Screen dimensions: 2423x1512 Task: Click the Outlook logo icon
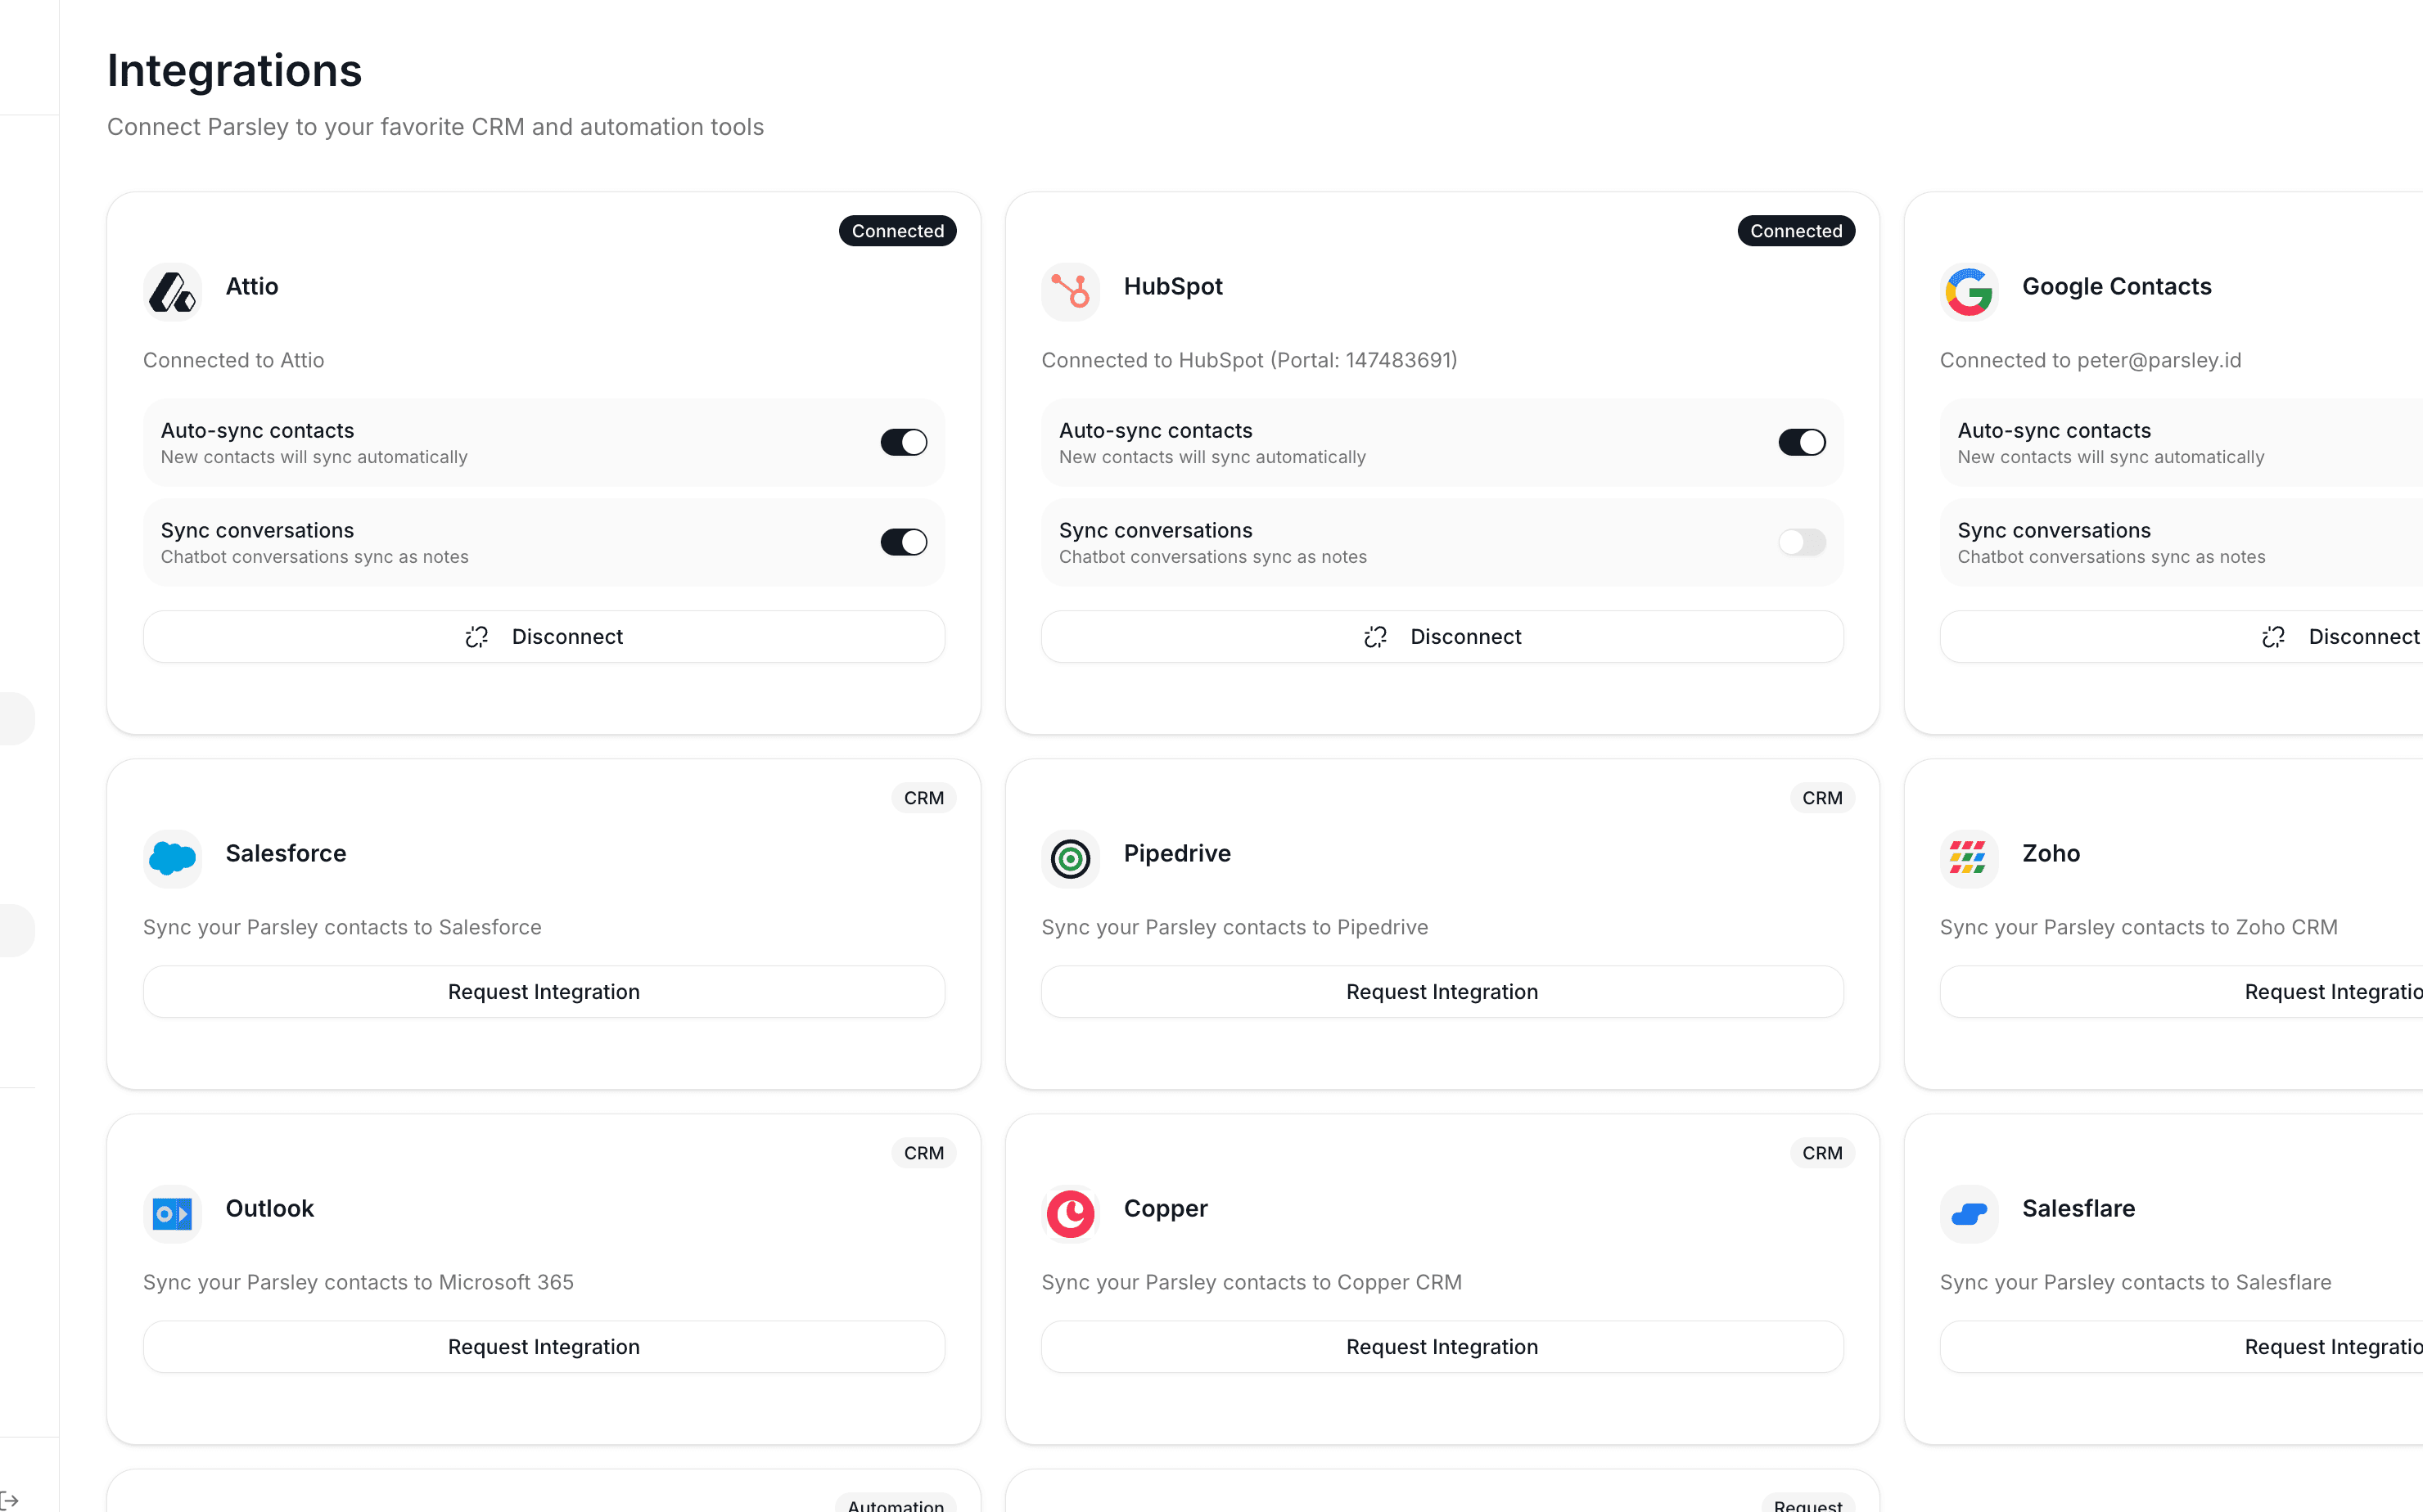point(172,1213)
